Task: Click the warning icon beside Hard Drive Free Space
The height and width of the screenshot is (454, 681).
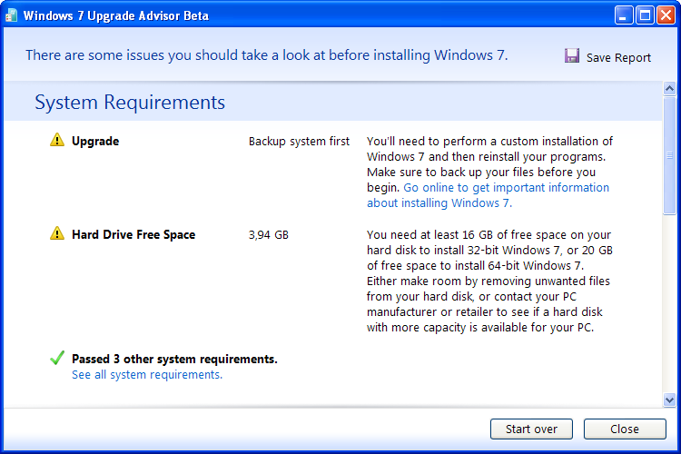Action: click(57, 233)
